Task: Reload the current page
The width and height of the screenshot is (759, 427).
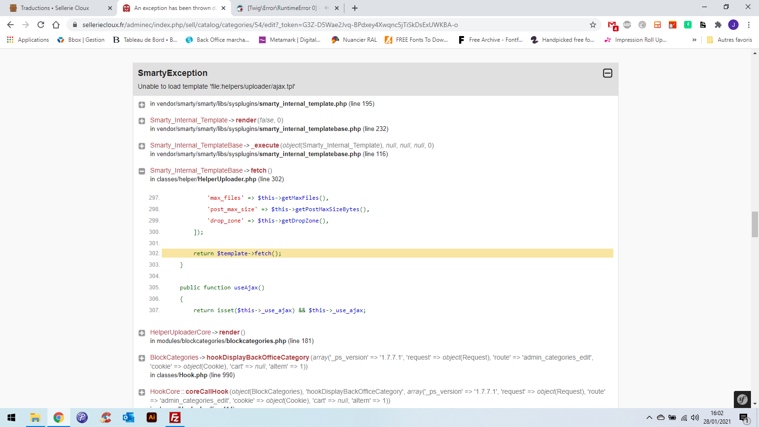Action: 41,25
